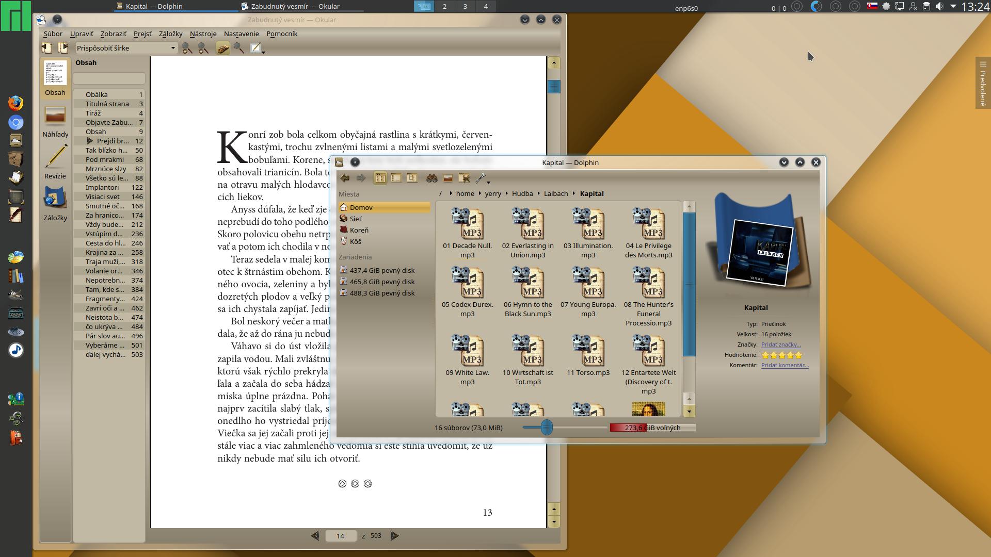The width and height of the screenshot is (991, 557).
Task: Click the zoom out magnifier in Okular toolbar
Action: pos(187,48)
